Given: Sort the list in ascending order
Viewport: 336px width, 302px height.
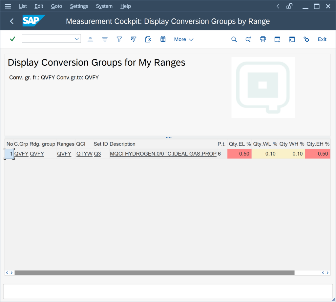Looking at the screenshot, I should (91, 39).
